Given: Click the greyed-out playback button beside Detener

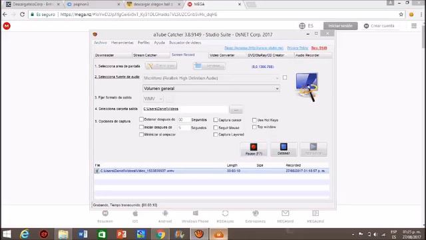Looking at the screenshot, I should click(314, 149).
